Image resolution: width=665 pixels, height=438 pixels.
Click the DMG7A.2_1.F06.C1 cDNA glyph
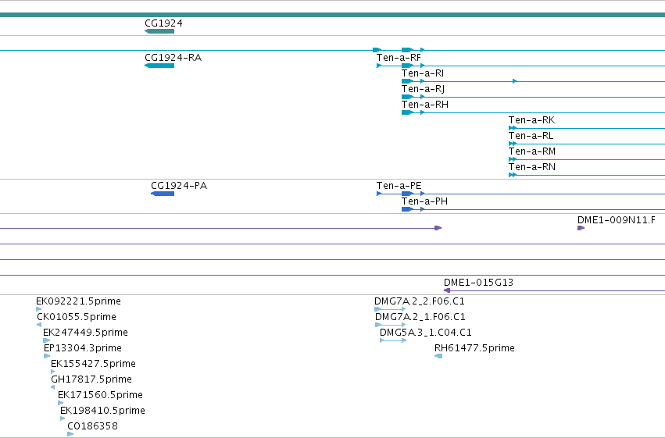(x=391, y=325)
